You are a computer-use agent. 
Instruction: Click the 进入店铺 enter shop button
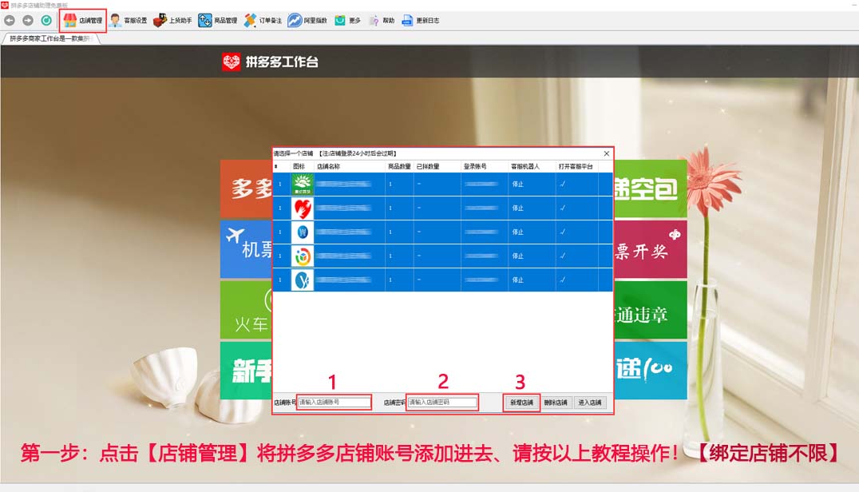click(x=589, y=403)
